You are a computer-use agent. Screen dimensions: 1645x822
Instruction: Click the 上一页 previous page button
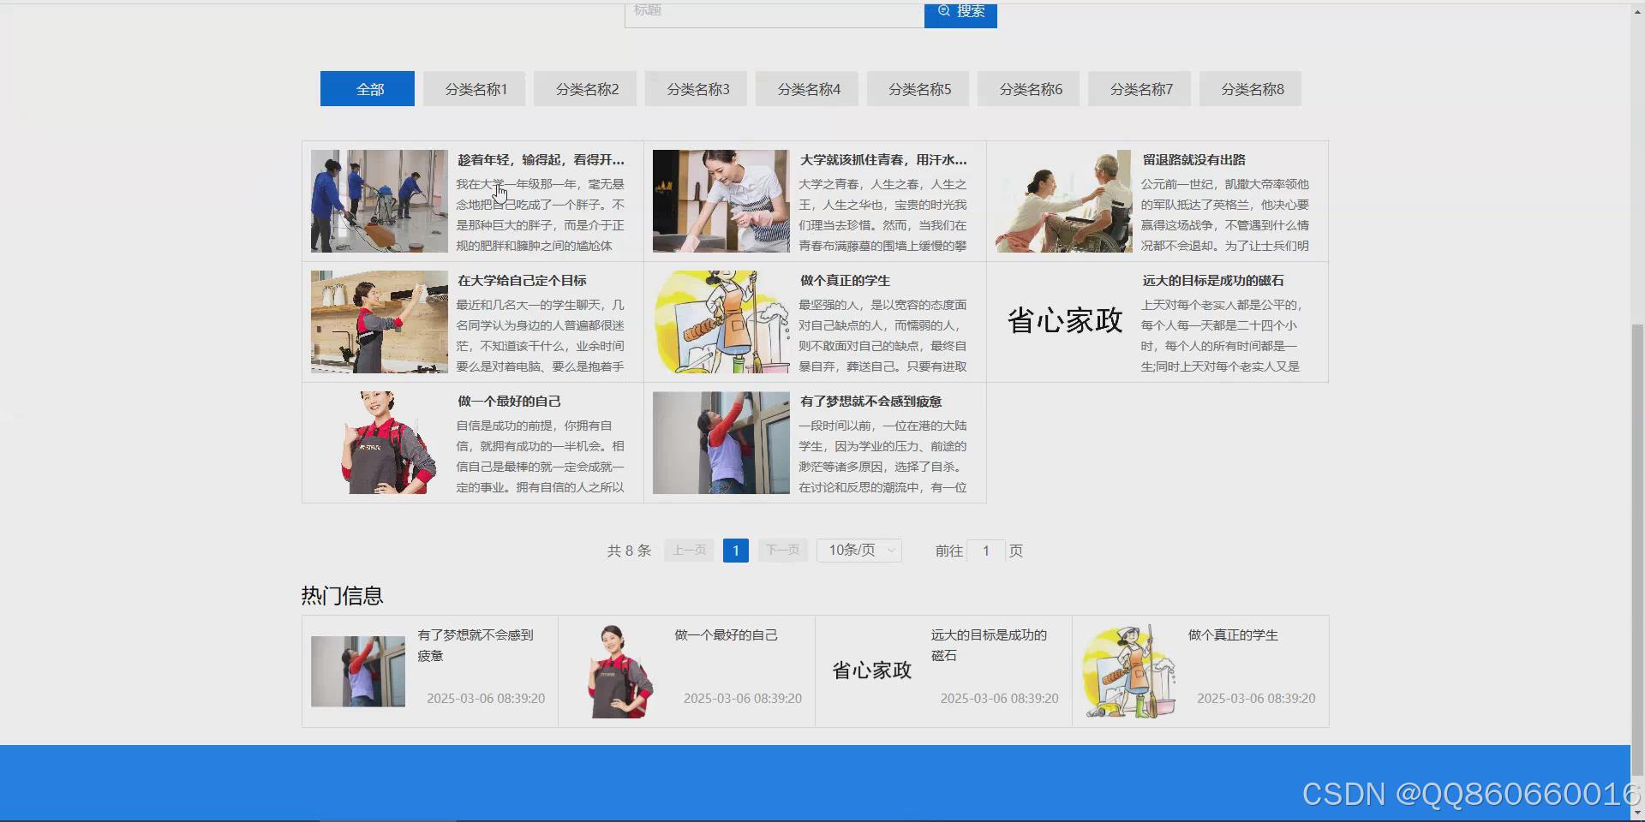tap(688, 551)
